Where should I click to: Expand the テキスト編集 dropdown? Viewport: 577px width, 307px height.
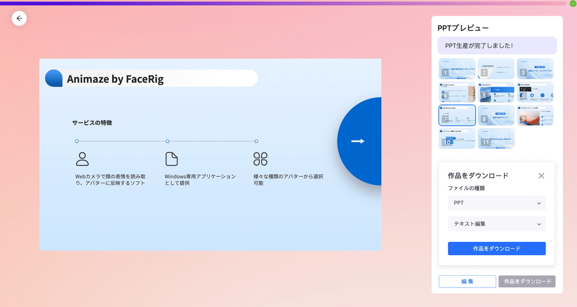[x=496, y=224]
